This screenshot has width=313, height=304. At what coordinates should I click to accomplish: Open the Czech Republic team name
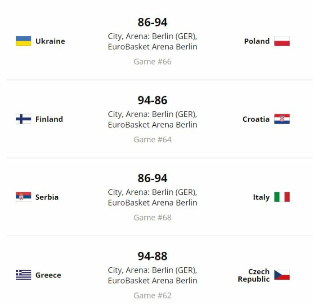coord(254,275)
